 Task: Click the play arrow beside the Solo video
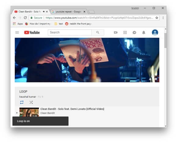click(17, 113)
